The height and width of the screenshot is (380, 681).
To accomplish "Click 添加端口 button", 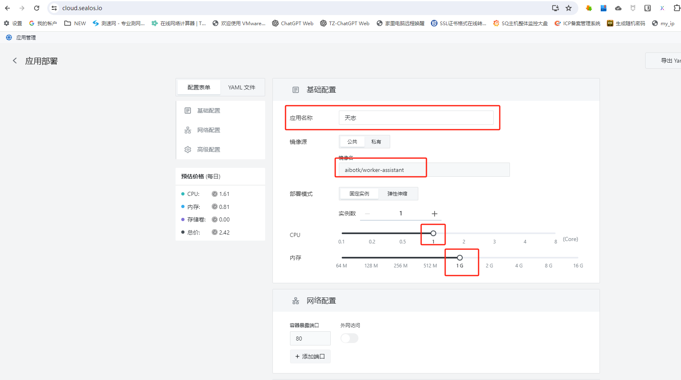I will click(x=310, y=356).
